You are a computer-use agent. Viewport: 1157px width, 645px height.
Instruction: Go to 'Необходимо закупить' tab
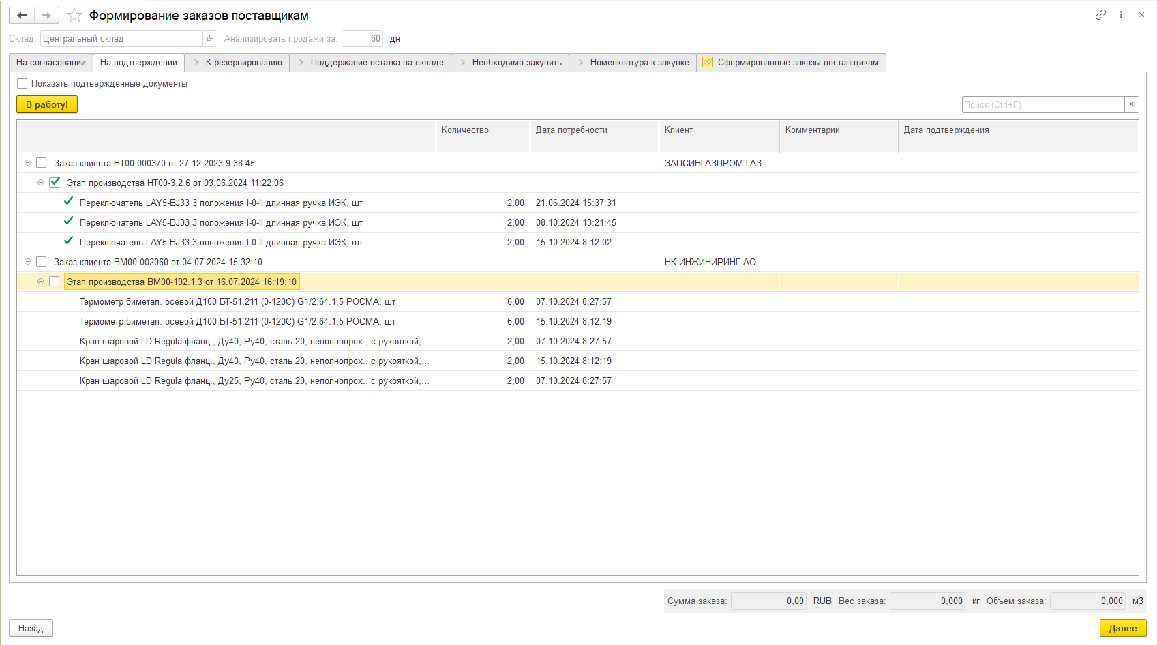[x=510, y=62]
